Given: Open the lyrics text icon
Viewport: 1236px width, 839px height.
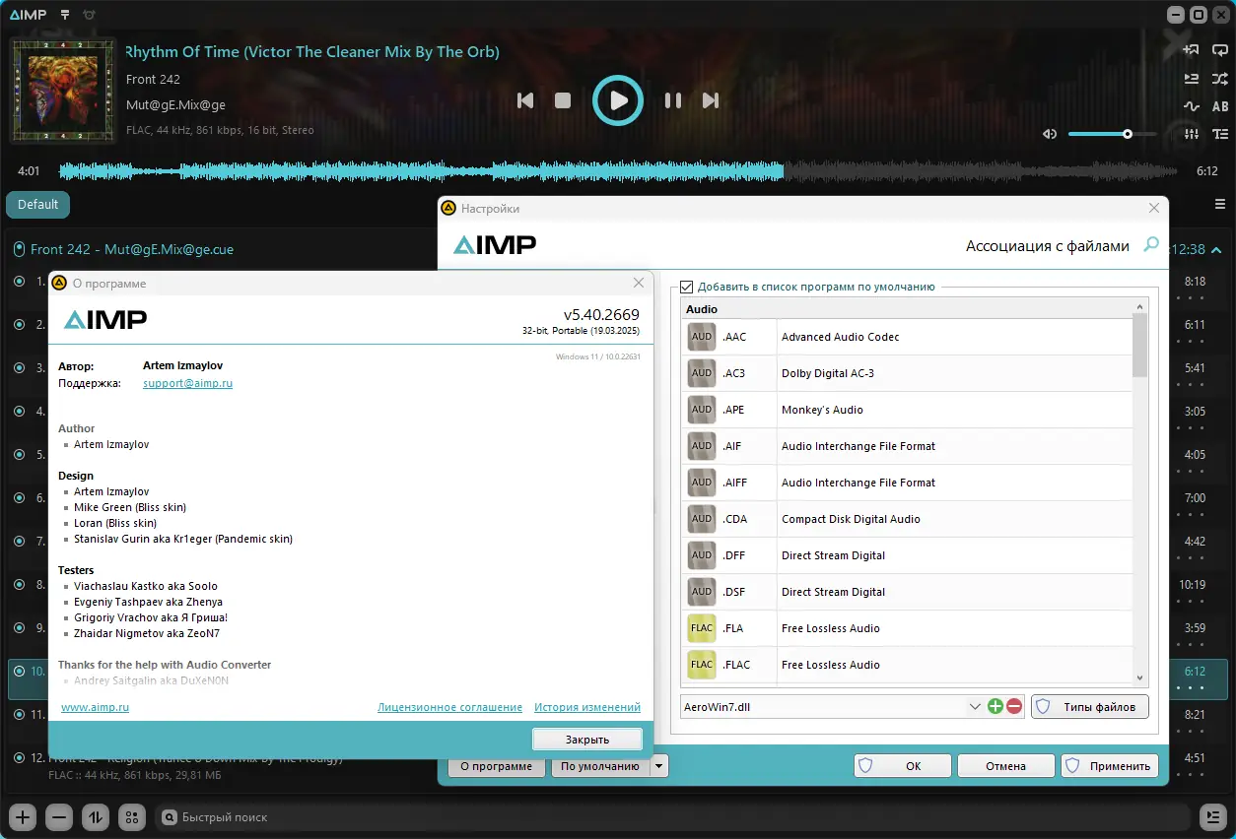Looking at the screenshot, I should (x=1220, y=134).
